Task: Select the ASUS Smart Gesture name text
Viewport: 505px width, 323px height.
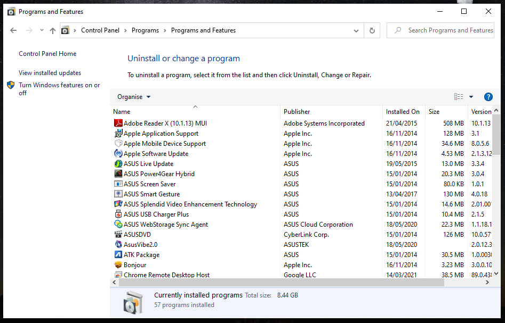Action: 151,194
